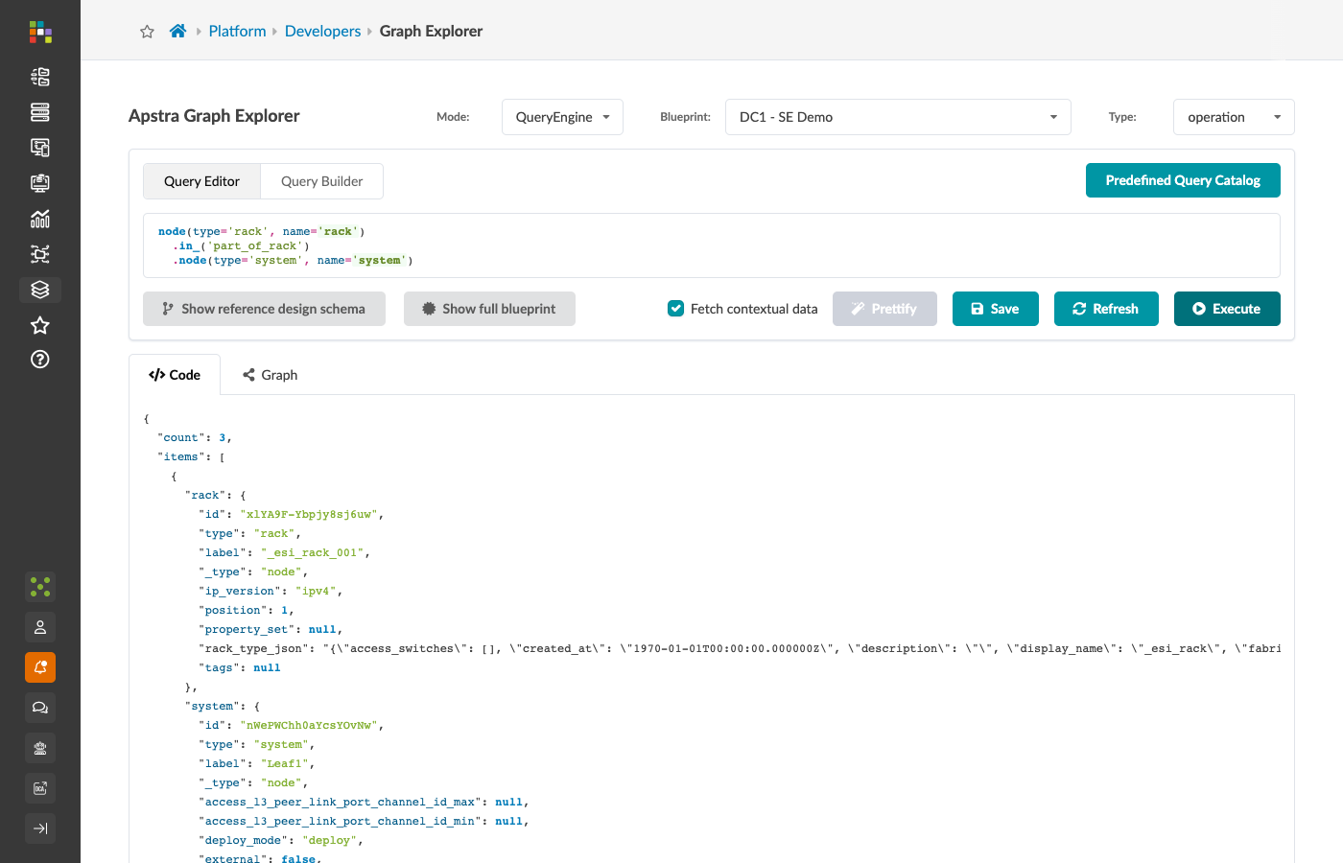This screenshot has width=1343, height=863.
Task: Open the user profile icon in sidebar
Action: coord(40,627)
